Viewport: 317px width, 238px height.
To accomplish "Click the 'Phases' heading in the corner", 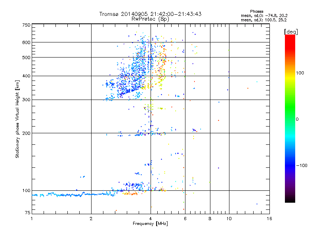I will coord(256,12).
